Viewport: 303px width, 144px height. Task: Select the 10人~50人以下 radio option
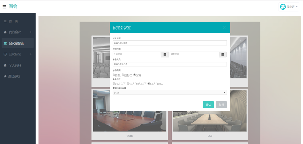[x=128, y=83]
